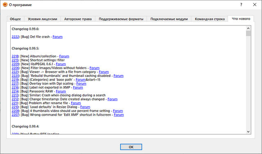The height and width of the screenshot is (154, 262).
Task: Open Forum link for libJPEGXL 0.6.1
Action: click(x=61, y=64)
